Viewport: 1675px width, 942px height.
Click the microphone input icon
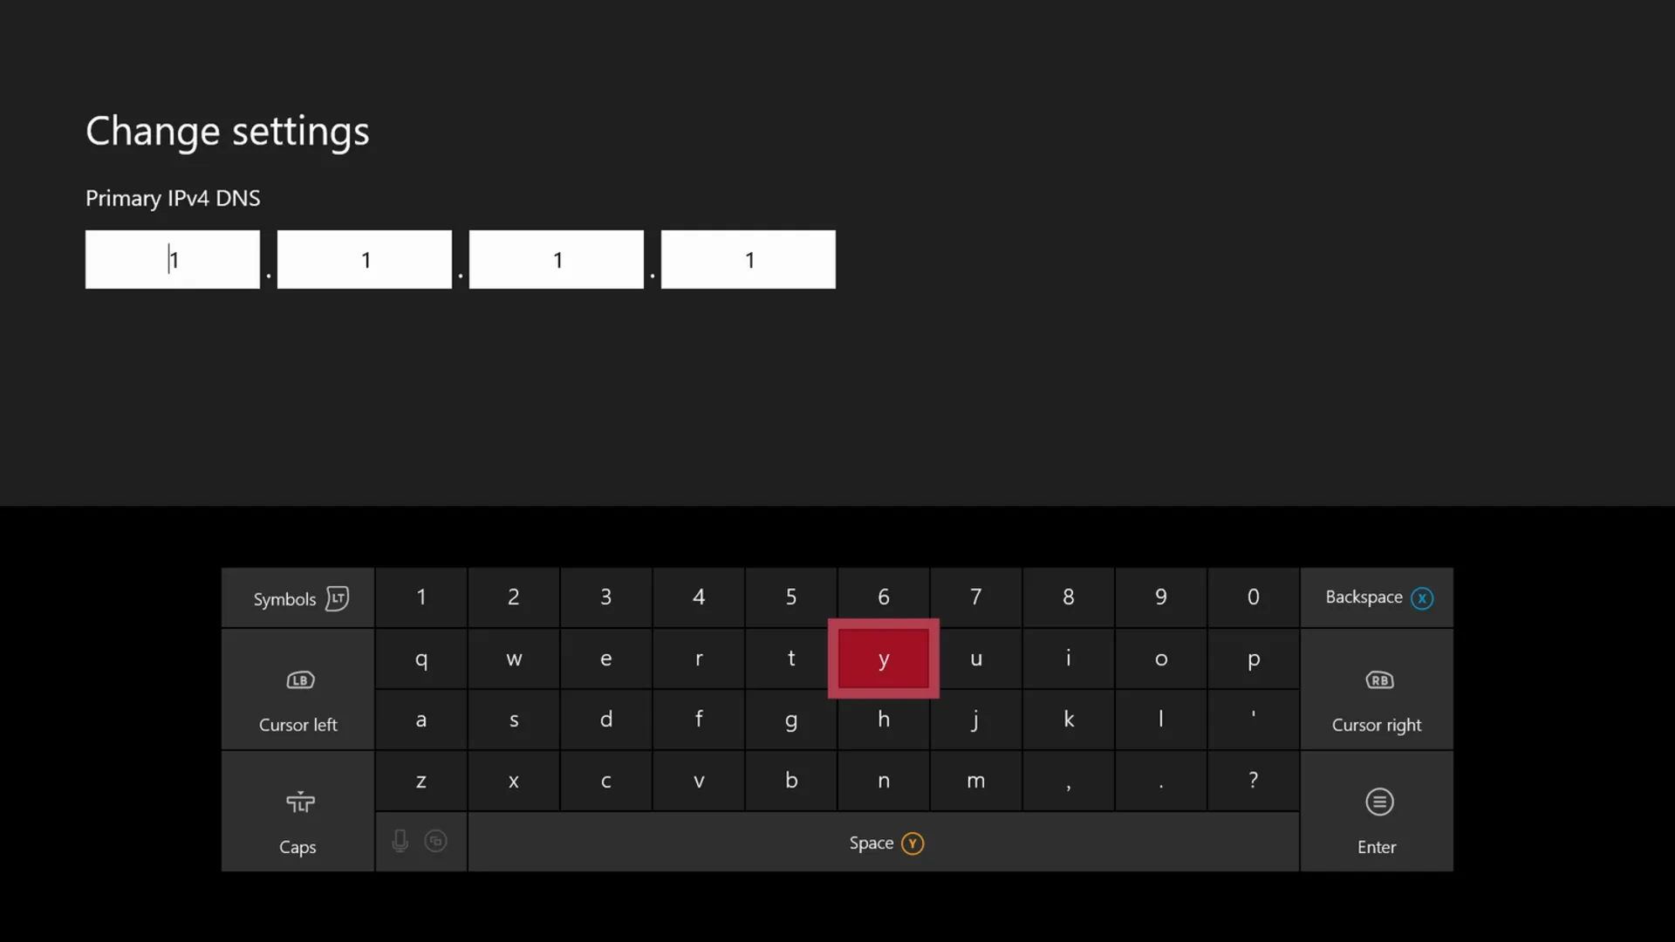400,842
